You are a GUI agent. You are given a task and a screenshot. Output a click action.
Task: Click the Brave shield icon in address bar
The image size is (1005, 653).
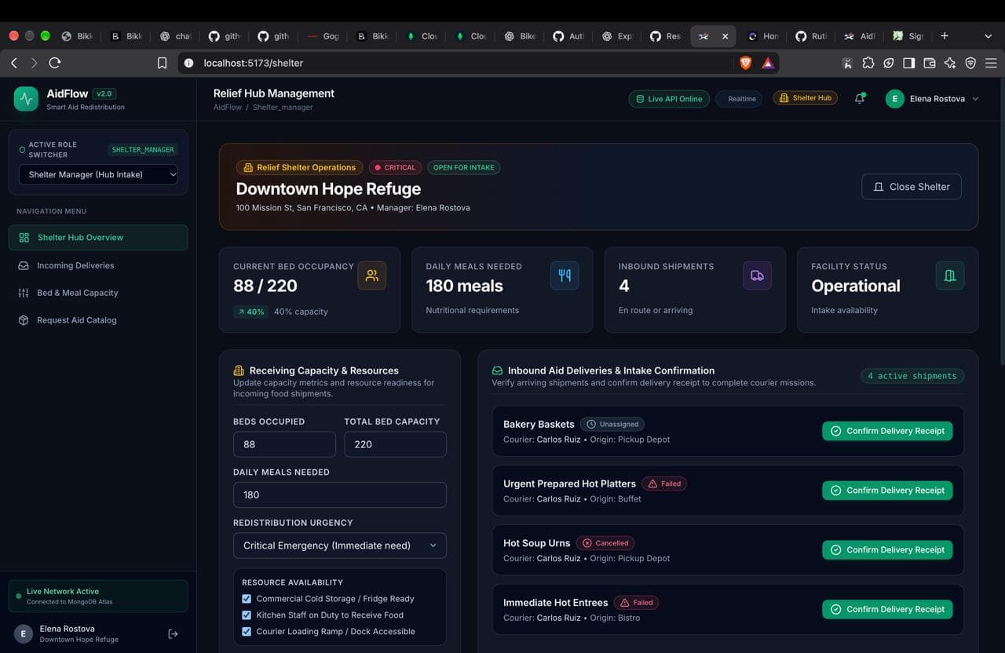tap(746, 63)
